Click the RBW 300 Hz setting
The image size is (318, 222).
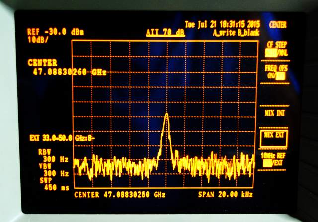click(47, 155)
